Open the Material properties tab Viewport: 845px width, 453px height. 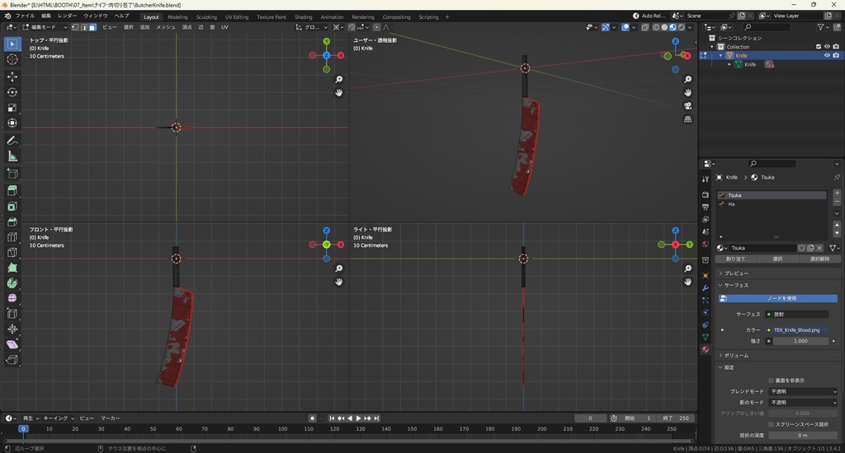coord(706,350)
